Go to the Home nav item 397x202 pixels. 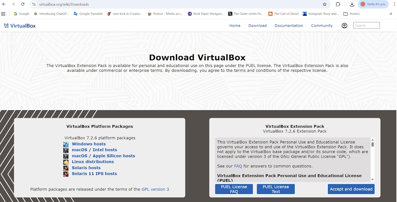pyautogui.click(x=235, y=26)
